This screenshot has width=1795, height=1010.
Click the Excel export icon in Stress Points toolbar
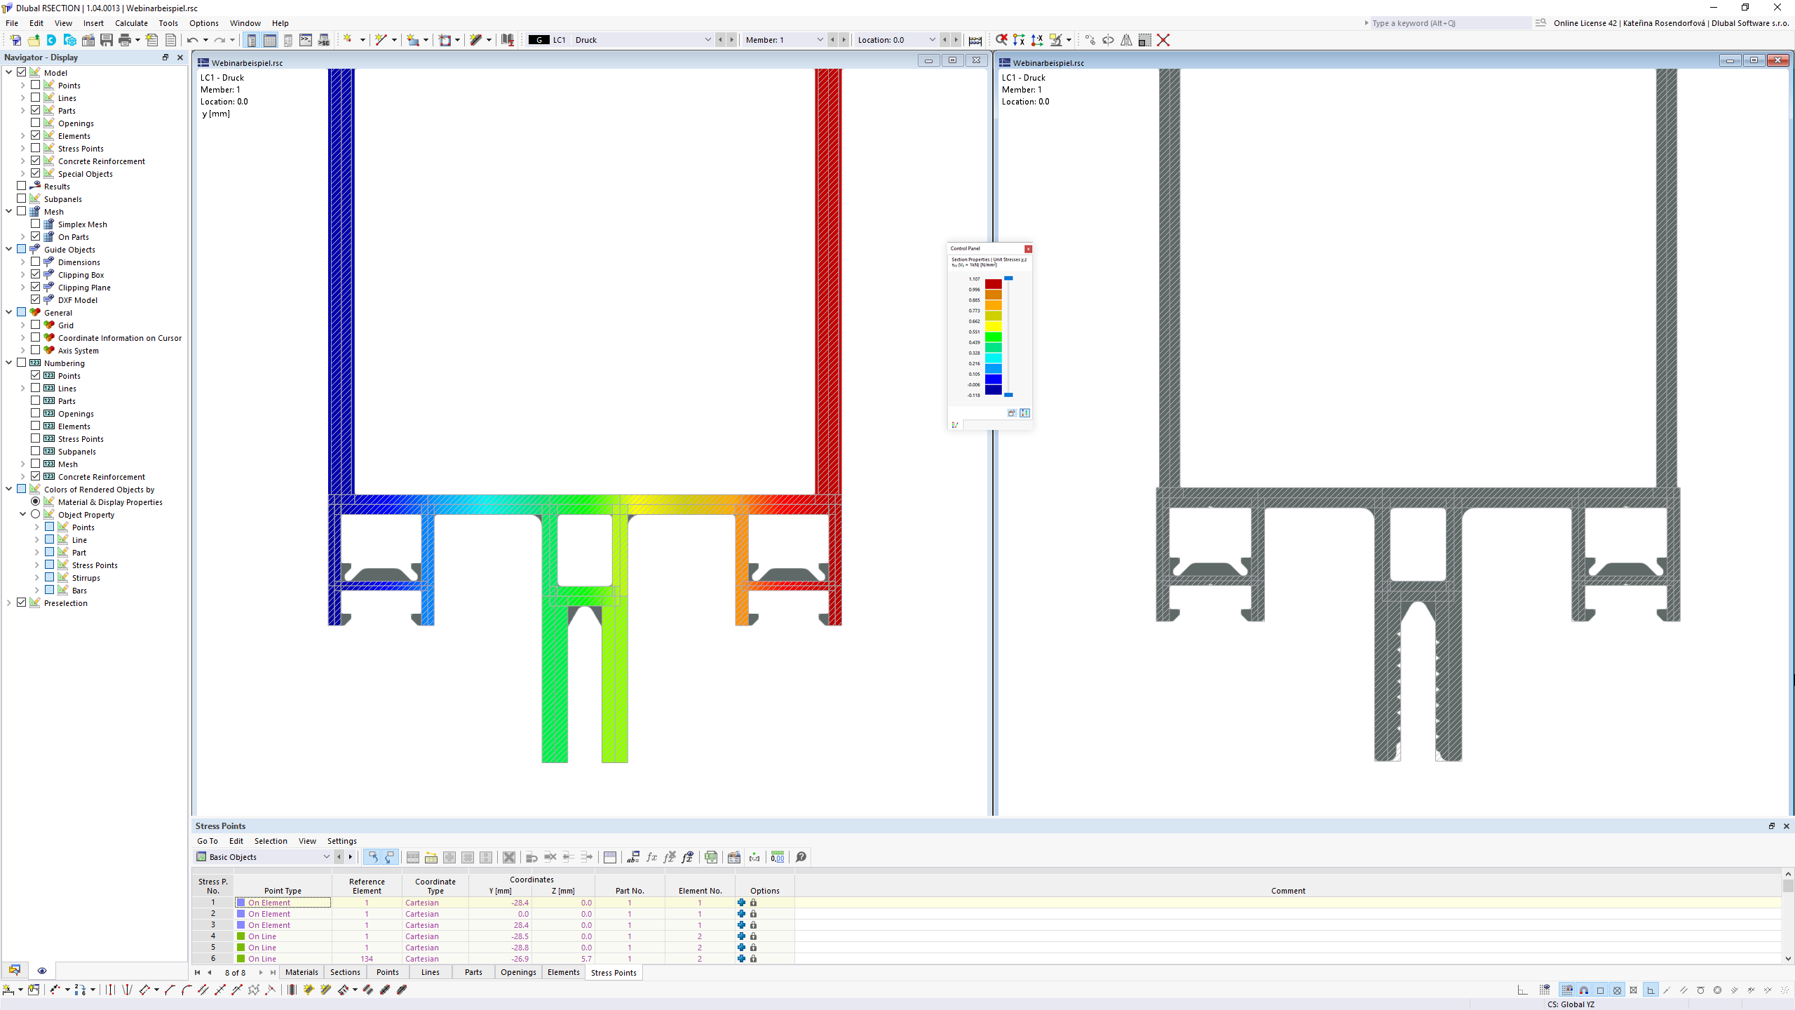coord(710,857)
